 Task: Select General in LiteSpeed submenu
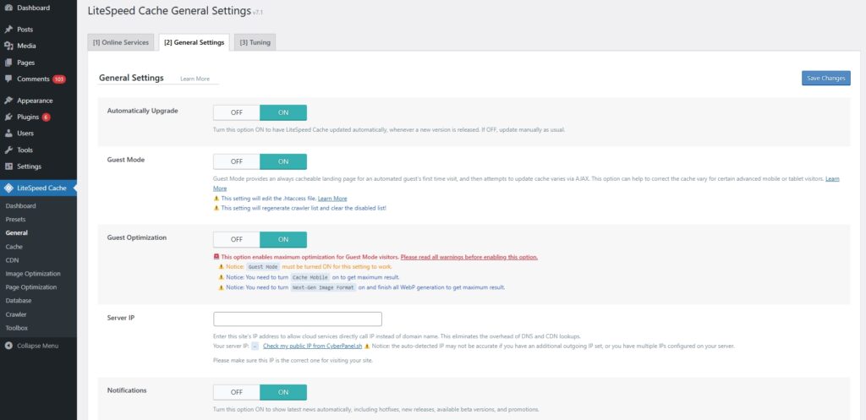click(x=17, y=233)
